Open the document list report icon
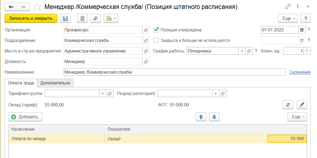 [x=82, y=18]
